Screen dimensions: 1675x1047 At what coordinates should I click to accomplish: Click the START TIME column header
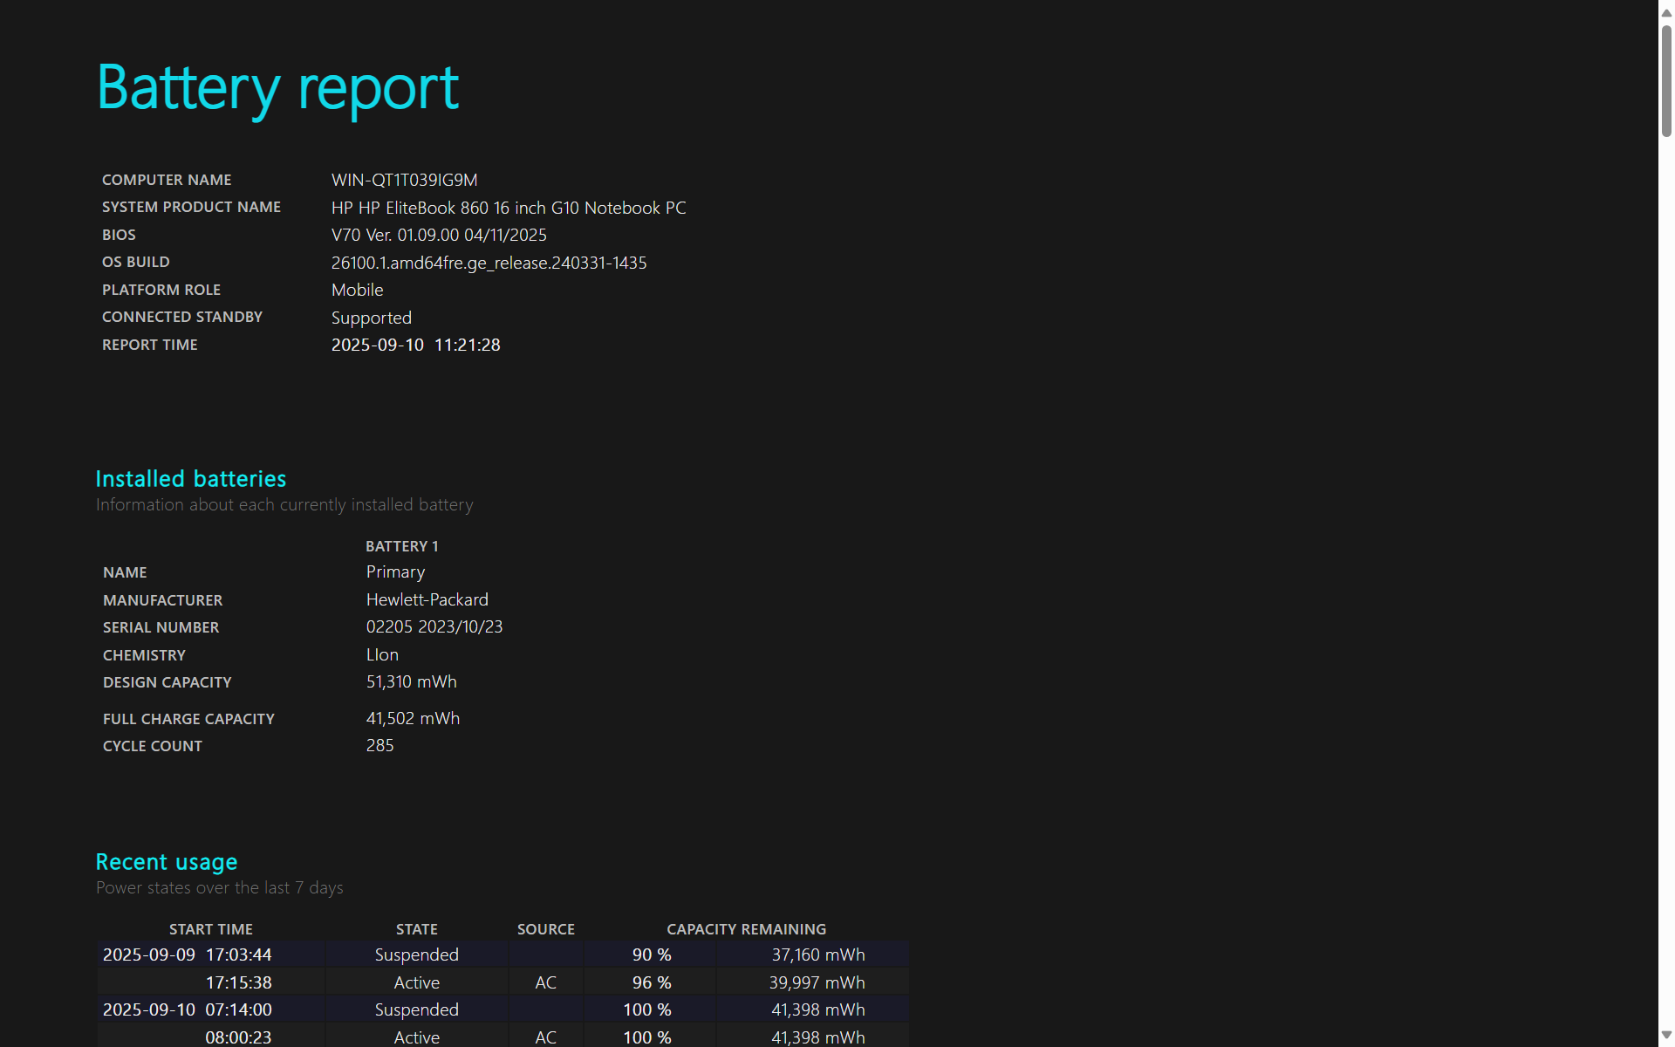(x=210, y=929)
